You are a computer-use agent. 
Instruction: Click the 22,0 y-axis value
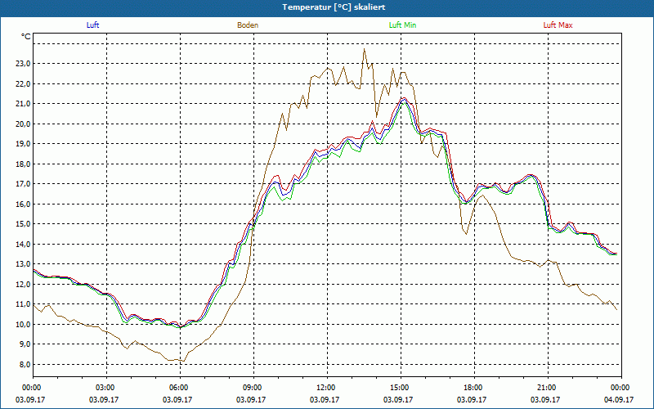24,84
